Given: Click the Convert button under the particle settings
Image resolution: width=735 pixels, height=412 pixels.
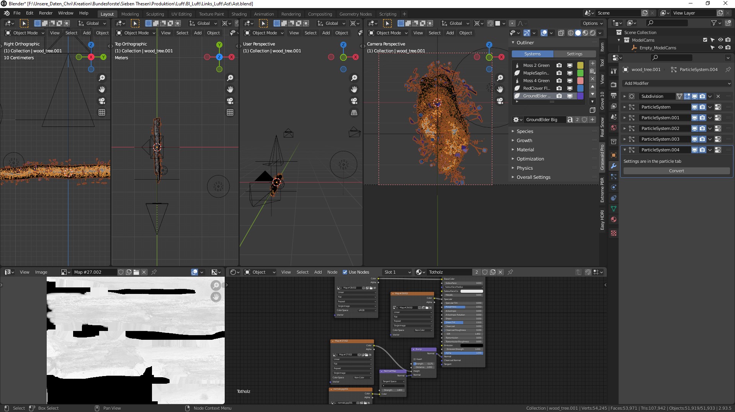Looking at the screenshot, I should [676, 171].
